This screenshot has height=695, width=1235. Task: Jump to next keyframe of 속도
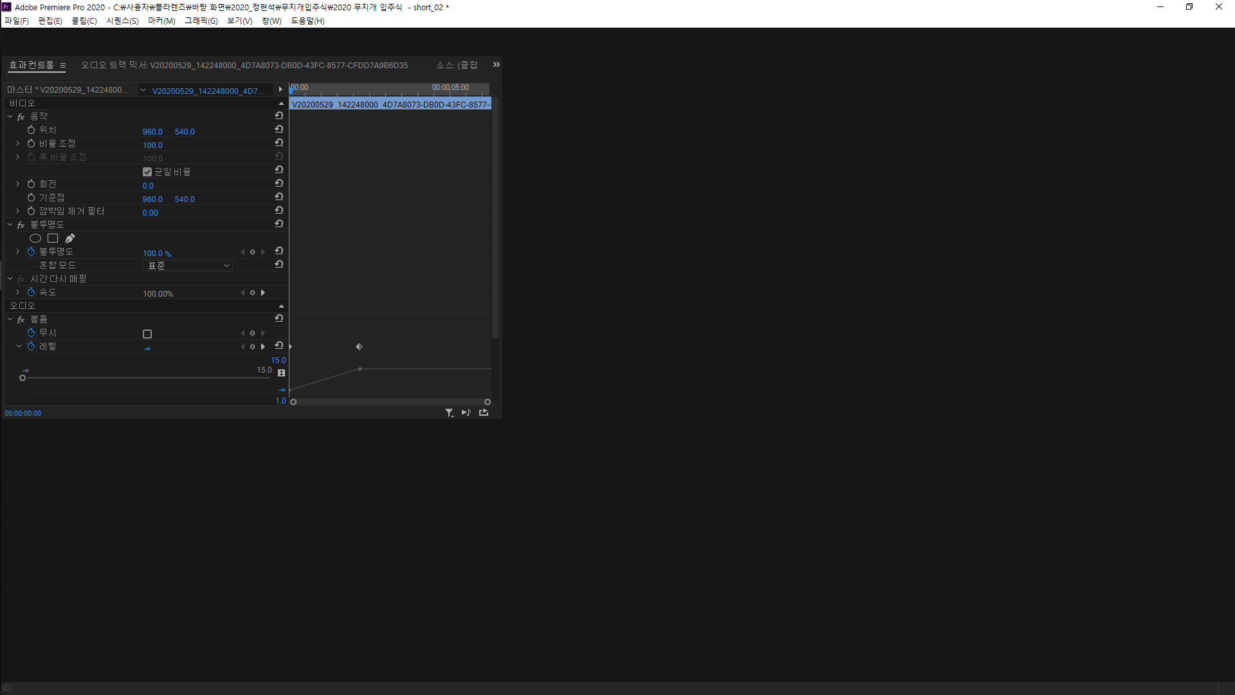click(262, 292)
